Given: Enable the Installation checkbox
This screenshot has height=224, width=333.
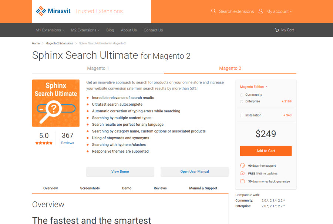Looking at the screenshot, I should [x=242, y=115].
